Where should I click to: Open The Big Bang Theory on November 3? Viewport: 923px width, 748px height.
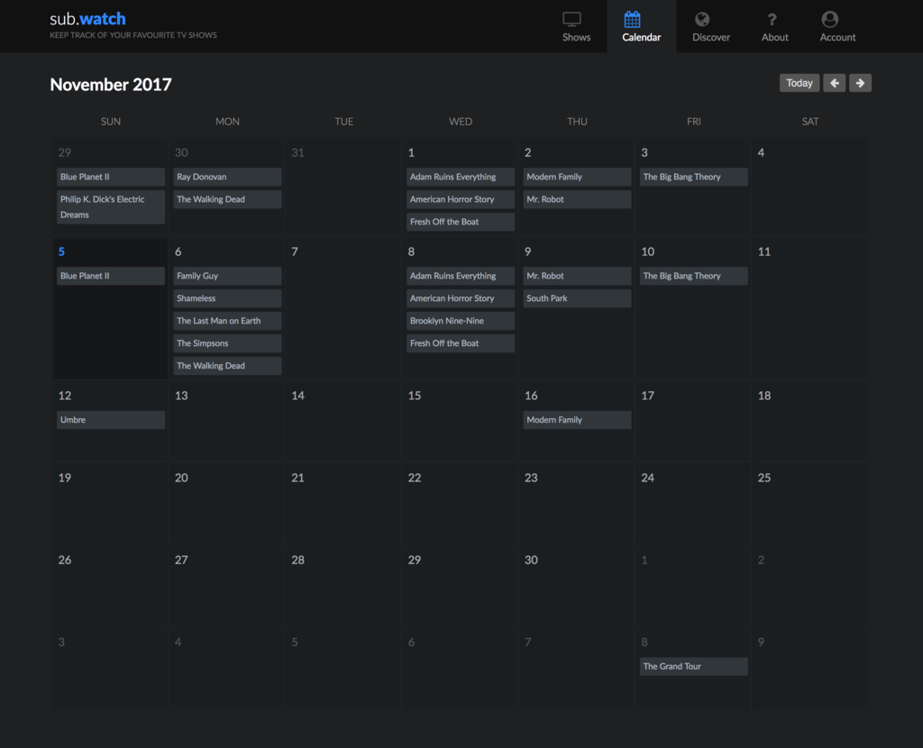693,177
